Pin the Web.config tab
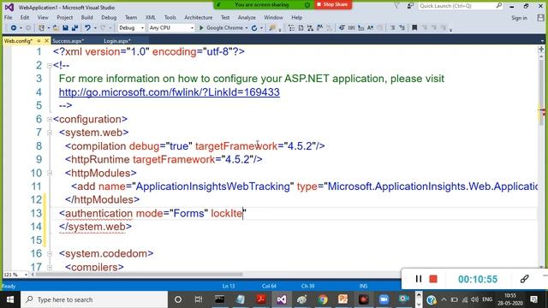The width and height of the screenshot is (548, 308). point(39,41)
